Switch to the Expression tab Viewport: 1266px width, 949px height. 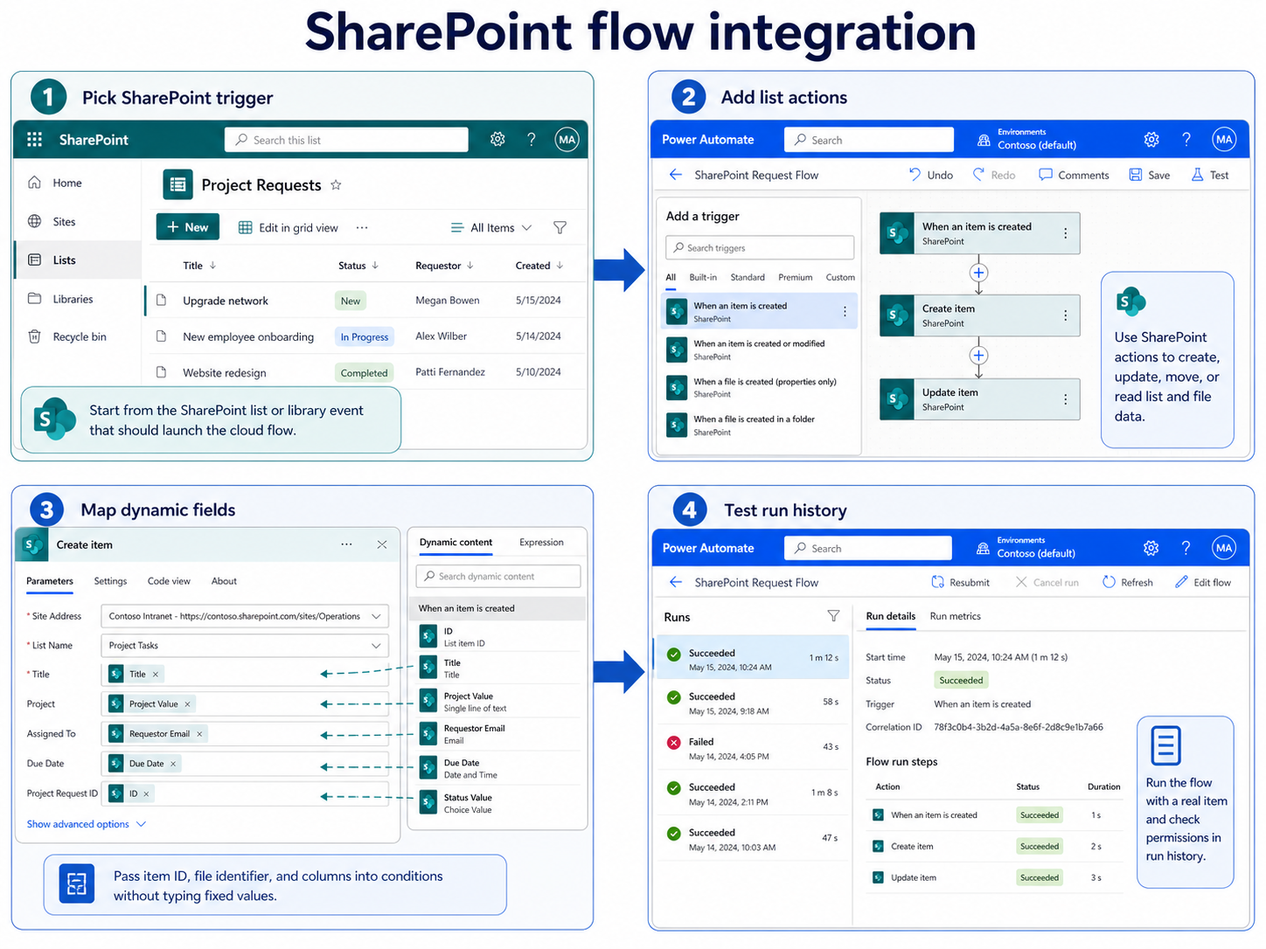click(541, 542)
